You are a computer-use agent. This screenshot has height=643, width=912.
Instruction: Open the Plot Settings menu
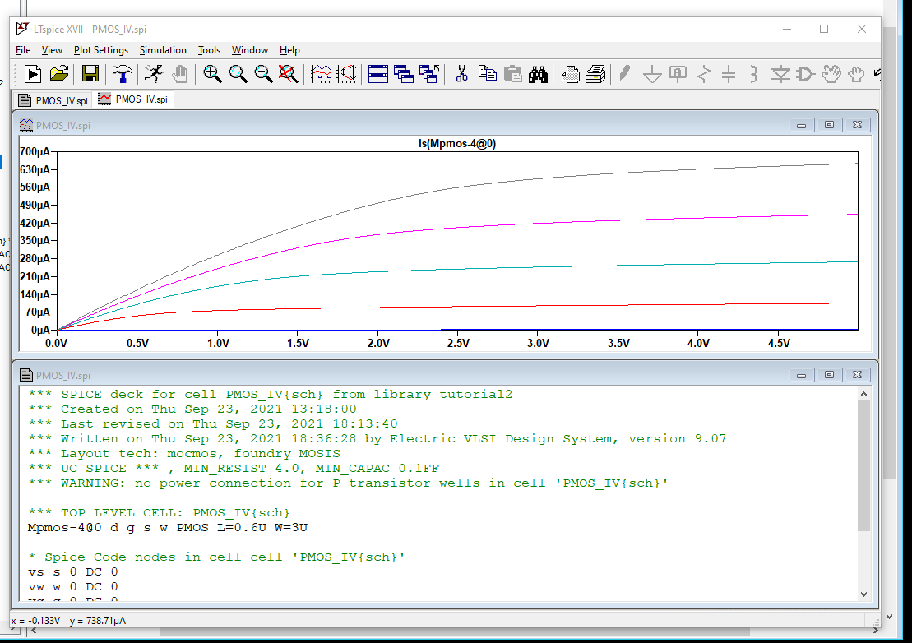click(101, 50)
